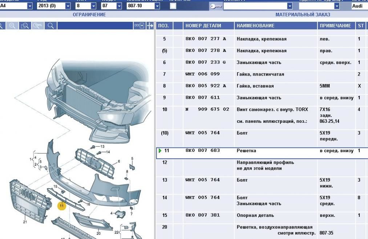Open the illustration dropdown showing 807-10

[x=157, y=6]
